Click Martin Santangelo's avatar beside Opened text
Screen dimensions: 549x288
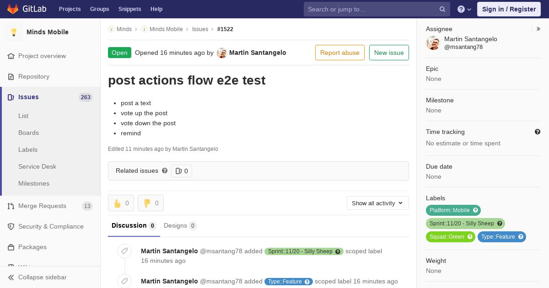[x=222, y=53]
